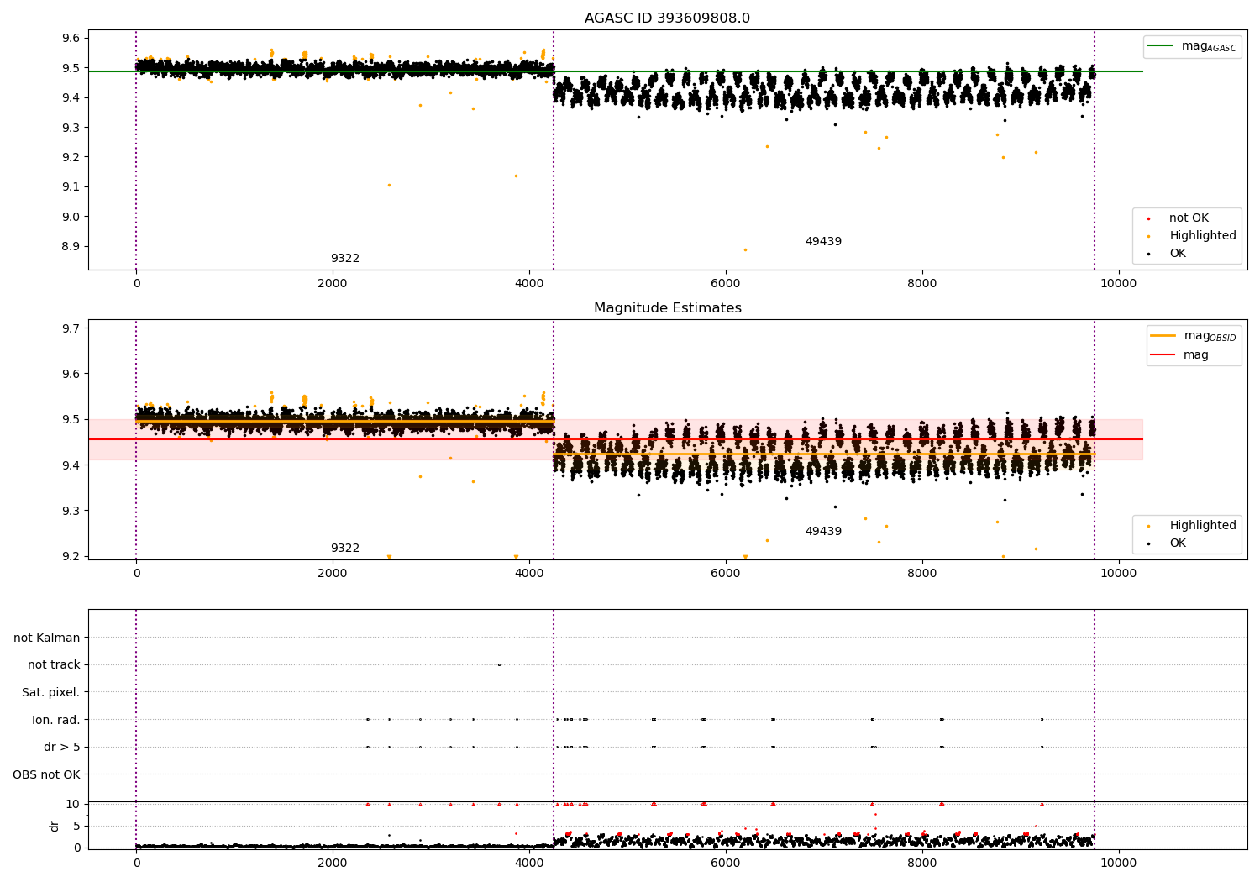Screen dimensions: 1260x882
Task: Click the title 'AGASC ID 393609808.0'
Action: click(x=667, y=18)
